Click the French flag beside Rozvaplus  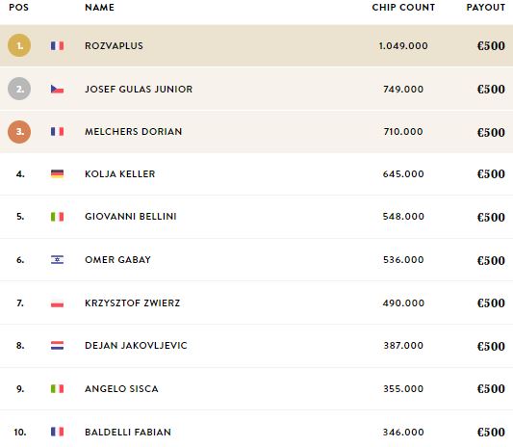pos(57,45)
